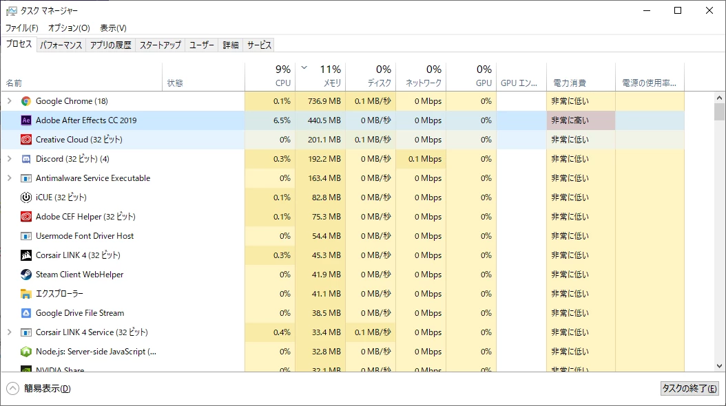Click the Creative Cloud process icon
The image size is (726, 406).
[26, 140]
